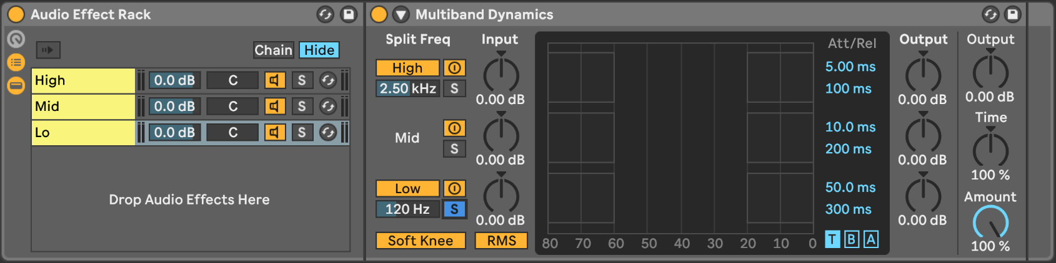The height and width of the screenshot is (263, 1056).
Task: Solo the High chain
Action: 302,80
